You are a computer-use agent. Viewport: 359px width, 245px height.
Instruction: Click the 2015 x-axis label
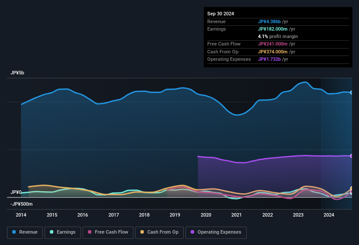click(52, 215)
